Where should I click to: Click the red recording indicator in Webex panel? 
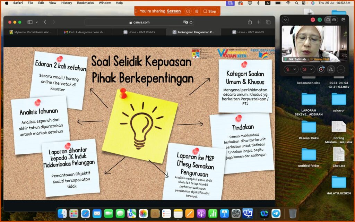click(313, 20)
